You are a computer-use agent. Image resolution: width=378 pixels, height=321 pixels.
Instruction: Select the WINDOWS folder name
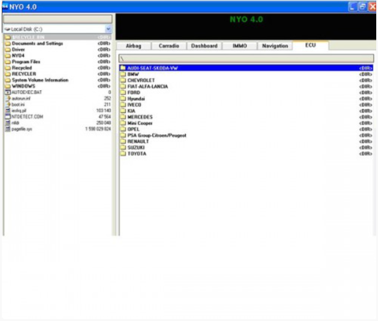pos(24,86)
